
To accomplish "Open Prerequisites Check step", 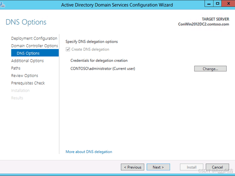I will click(x=28, y=83).
